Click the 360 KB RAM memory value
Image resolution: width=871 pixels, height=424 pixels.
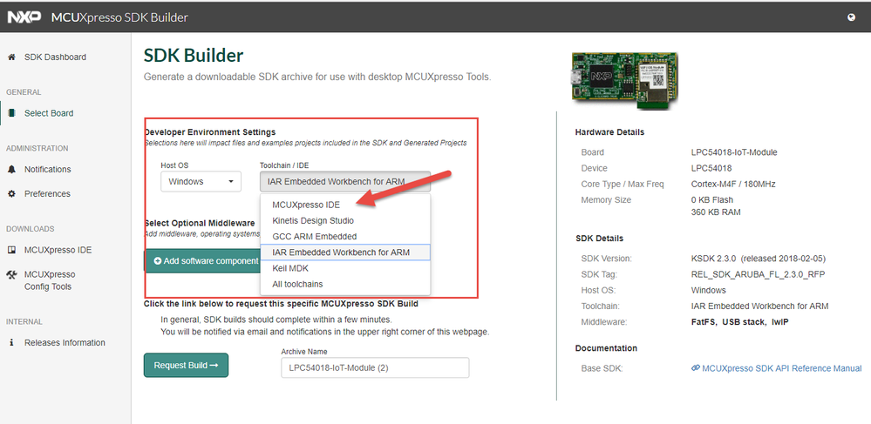point(716,212)
